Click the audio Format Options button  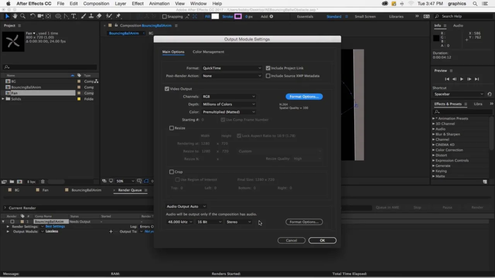304,222
